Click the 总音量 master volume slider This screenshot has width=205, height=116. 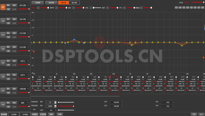pyautogui.click(x=197, y=3)
